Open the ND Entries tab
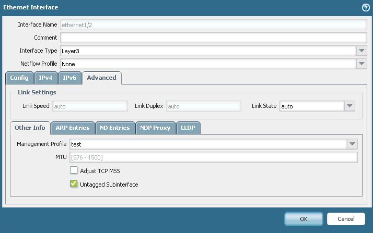 [115, 128]
